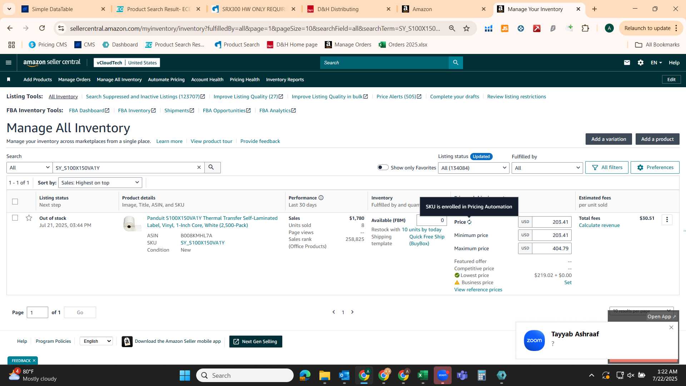Image resolution: width=686 pixels, height=386 pixels.
Task: Open View reference prices link
Action: point(478,289)
